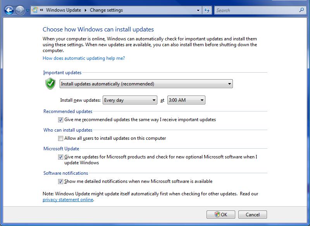Expand arrow after Windows Update breadcrumb
Screen dimensions: 310x226
pyautogui.click(x=86, y=10)
